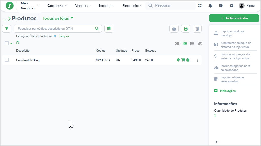Click the refresh list icon
This screenshot has height=146, width=261.
tap(18, 43)
